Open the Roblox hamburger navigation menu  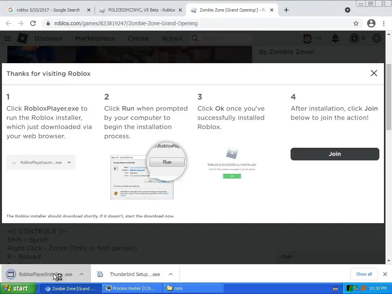point(8,38)
